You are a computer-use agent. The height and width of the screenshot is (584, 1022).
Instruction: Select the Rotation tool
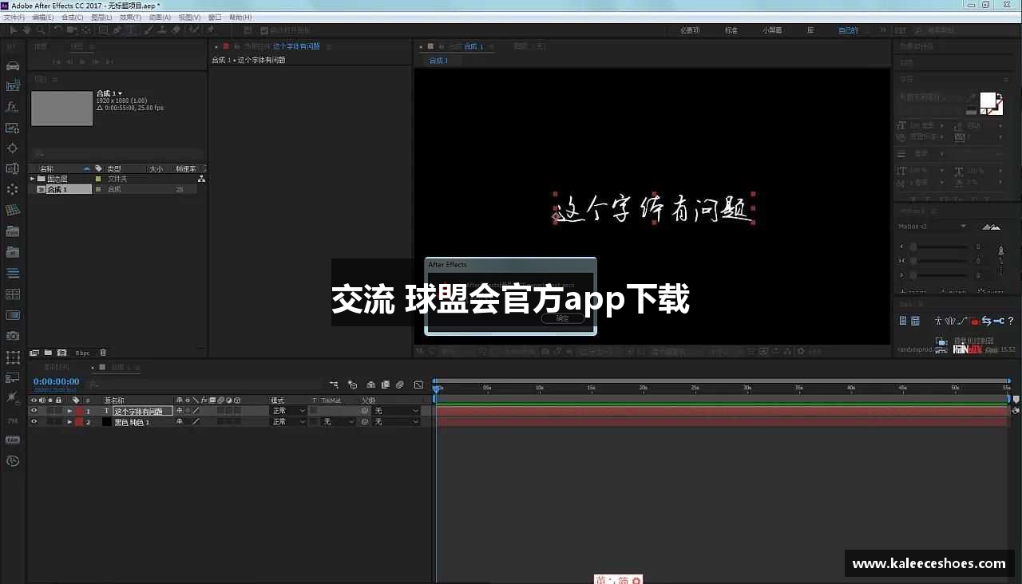pyautogui.click(x=57, y=30)
